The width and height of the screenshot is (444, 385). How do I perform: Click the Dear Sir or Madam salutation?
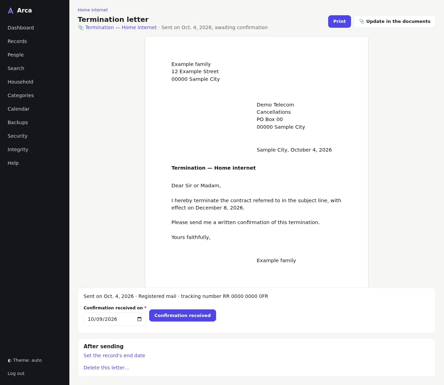tap(196, 186)
